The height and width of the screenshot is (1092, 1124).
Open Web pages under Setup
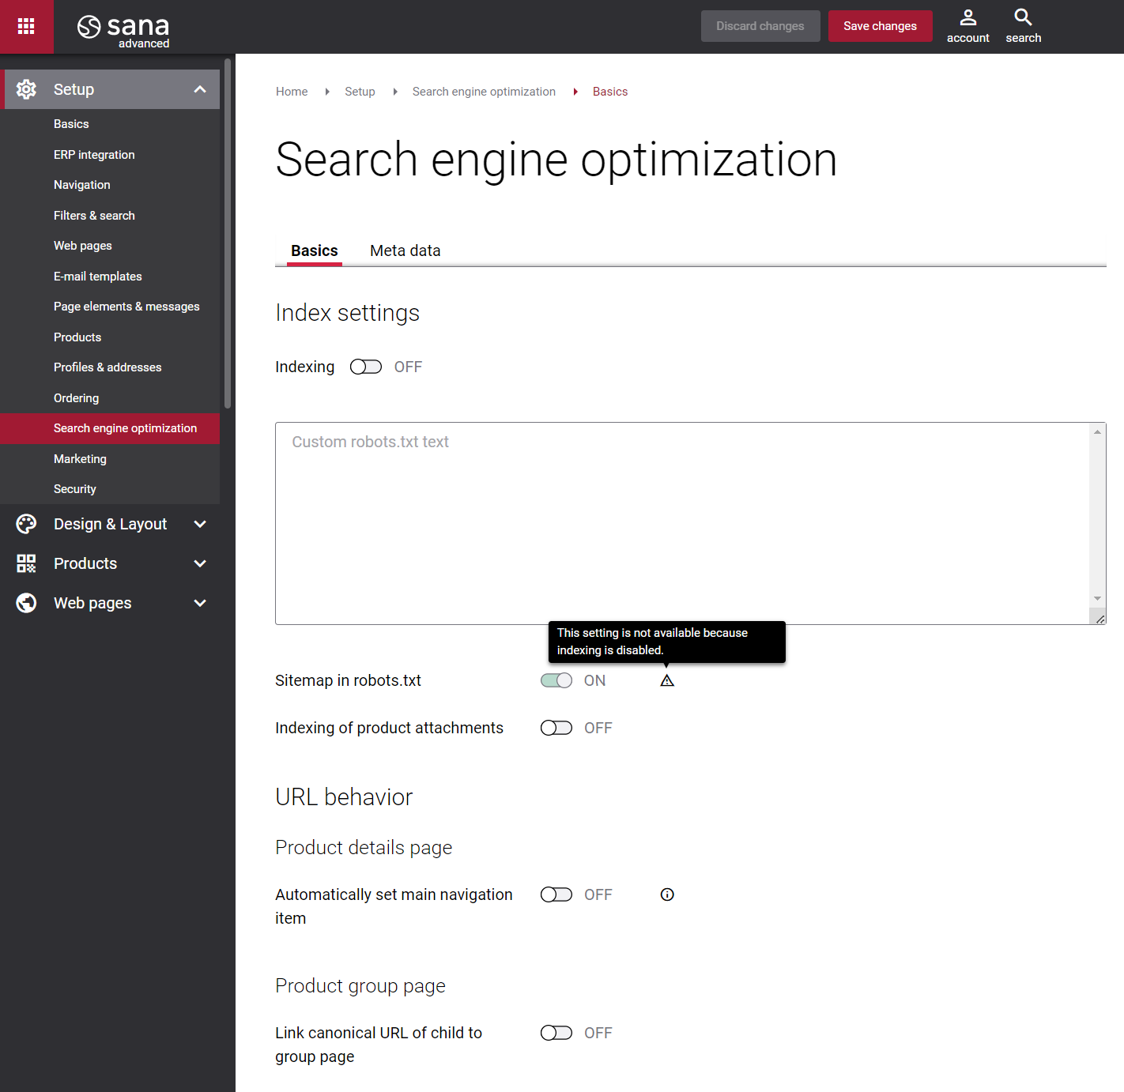83,246
